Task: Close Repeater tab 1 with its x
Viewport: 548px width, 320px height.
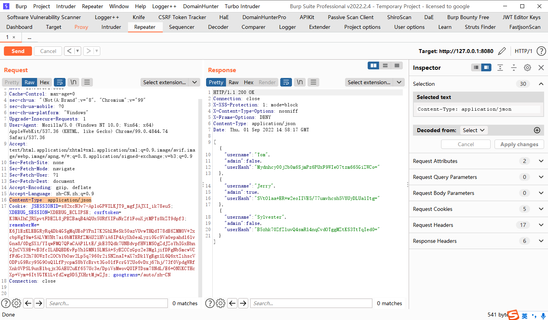Action: 14,37
